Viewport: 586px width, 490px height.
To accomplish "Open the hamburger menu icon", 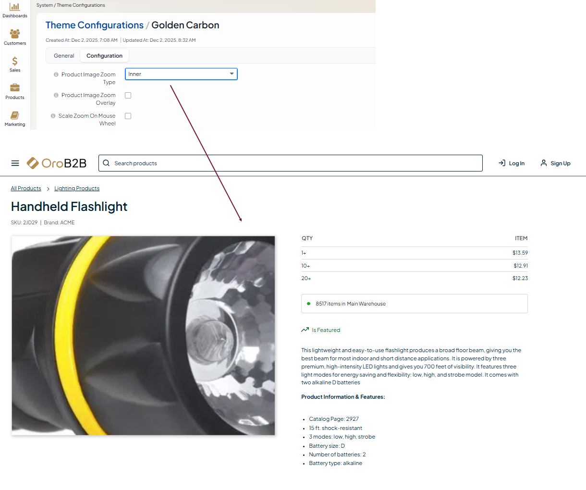I will [x=15, y=163].
